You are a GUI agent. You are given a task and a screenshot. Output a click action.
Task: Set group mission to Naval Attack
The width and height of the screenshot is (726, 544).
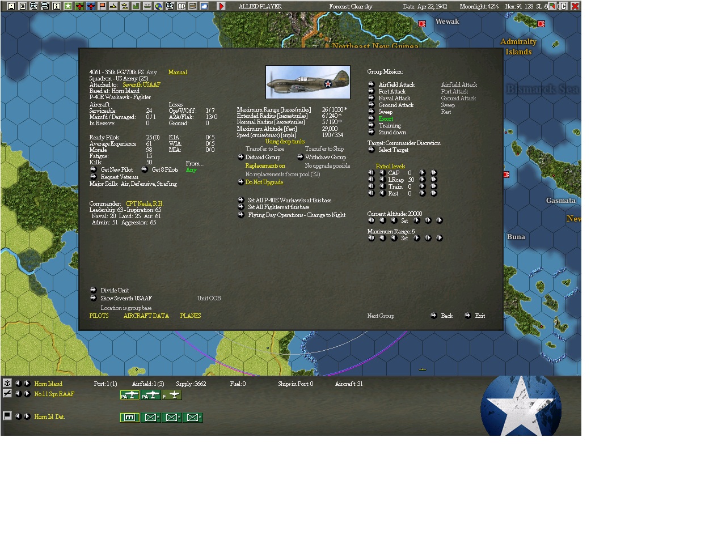(x=371, y=98)
